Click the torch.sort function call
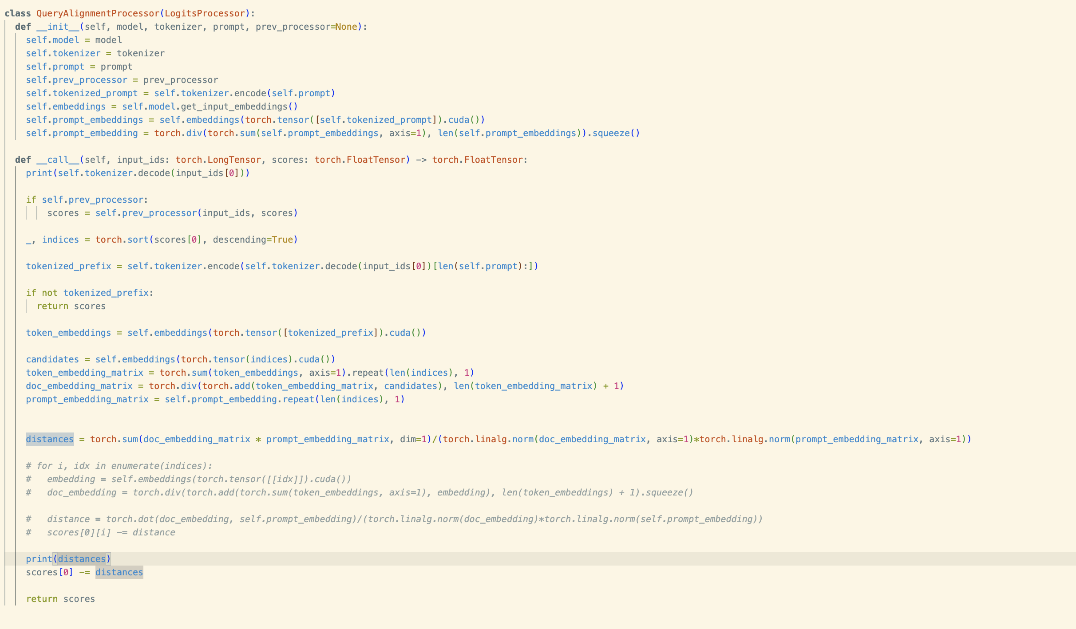 (122, 240)
